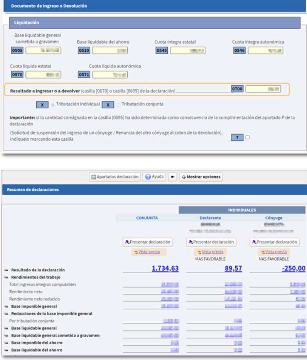Expand Base liquidable del ahorro arrow
Image resolution: width=307 pixels, height=360 pixels.
point(6,350)
